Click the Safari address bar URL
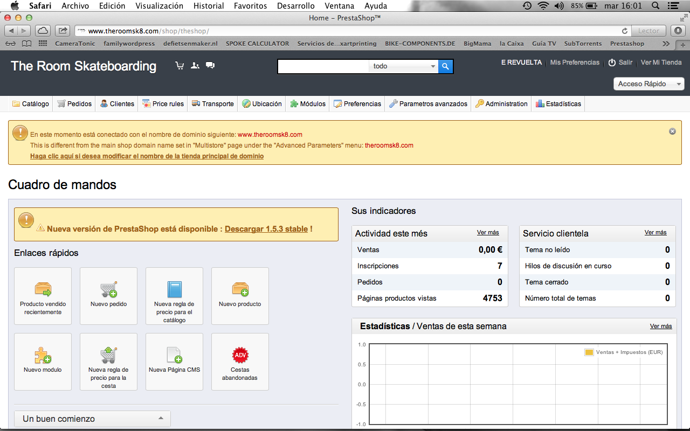Screen dimensions: 690x431 (x=148, y=31)
